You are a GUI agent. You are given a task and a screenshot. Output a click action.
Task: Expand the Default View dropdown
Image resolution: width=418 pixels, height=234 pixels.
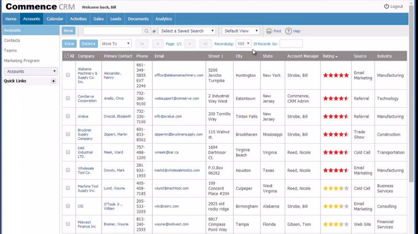tap(241, 31)
